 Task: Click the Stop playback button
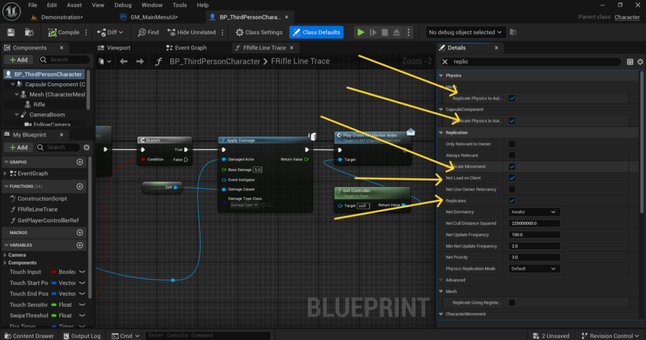[x=385, y=32]
